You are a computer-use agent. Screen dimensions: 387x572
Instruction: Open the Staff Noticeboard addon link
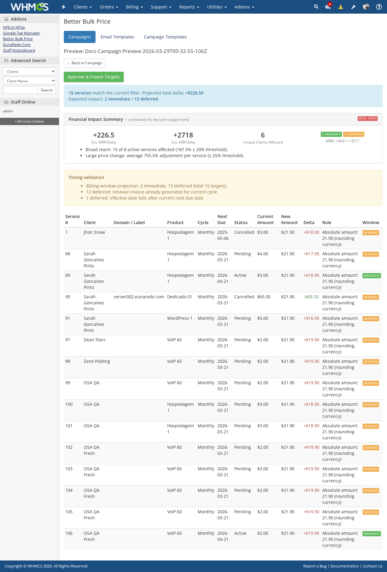tap(19, 51)
